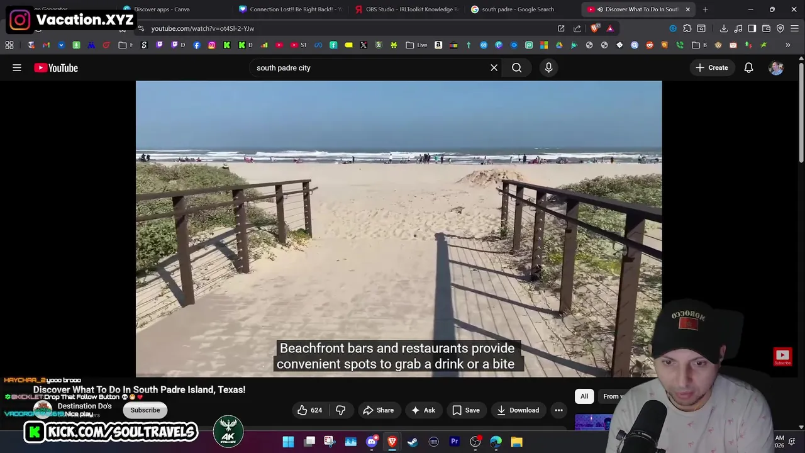This screenshot has width=805, height=453.
Task: Click the Brave Shields lion icon
Action: pyautogui.click(x=595, y=28)
